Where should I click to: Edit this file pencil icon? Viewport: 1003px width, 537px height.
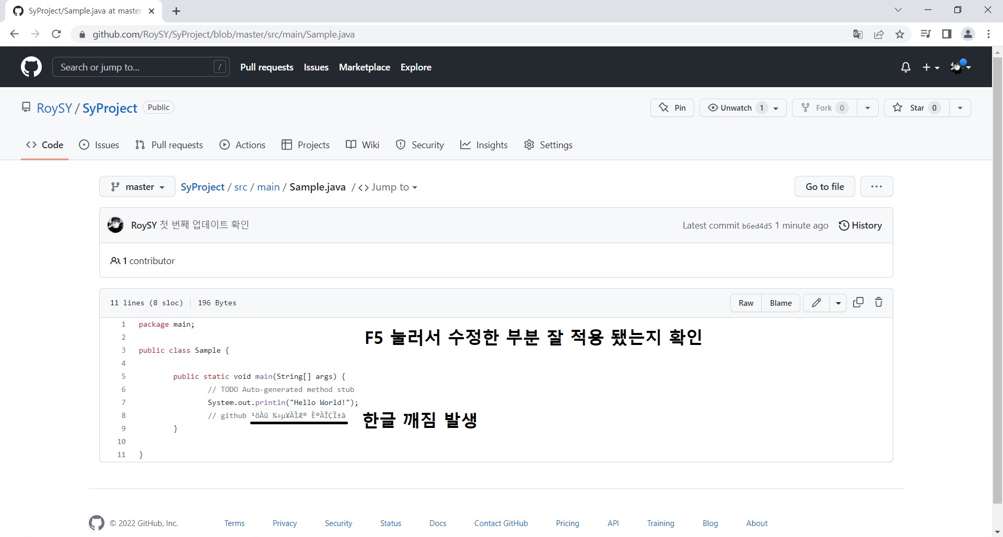[817, 303]
